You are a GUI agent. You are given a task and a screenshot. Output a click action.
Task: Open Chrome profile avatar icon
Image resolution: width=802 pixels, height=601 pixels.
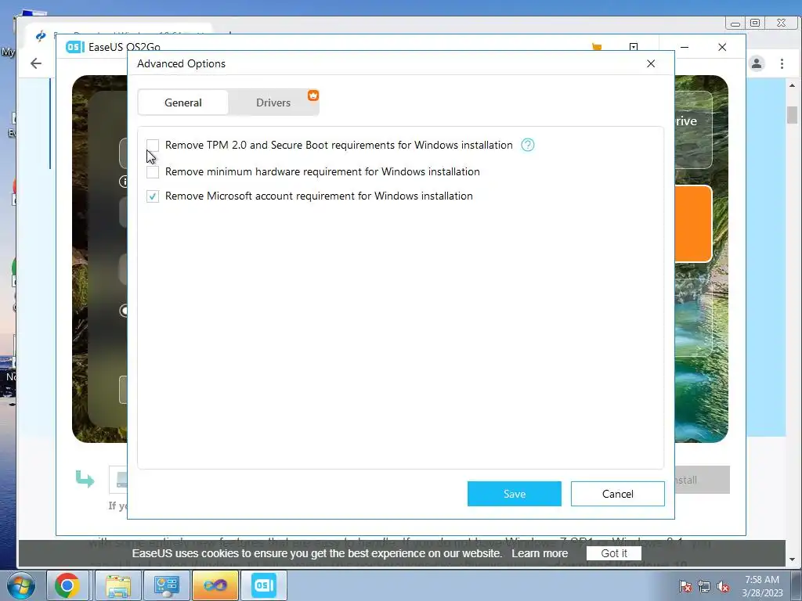757,63
